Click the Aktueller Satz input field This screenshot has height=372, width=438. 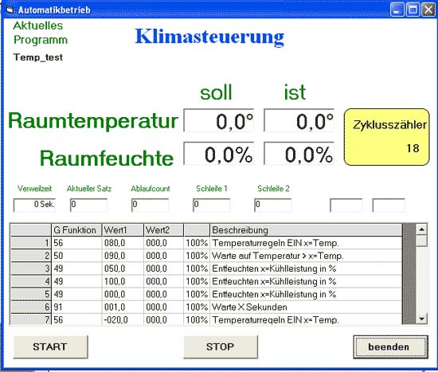click(x=88, y=205)
